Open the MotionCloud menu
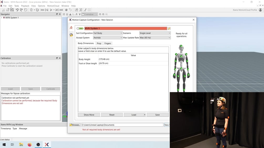Image resolution: width=264 pixels, height=148 pixels. point(53,6)
